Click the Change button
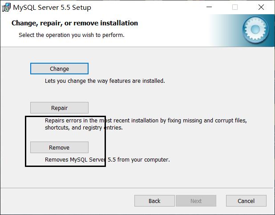 click(x=59, y=69)
